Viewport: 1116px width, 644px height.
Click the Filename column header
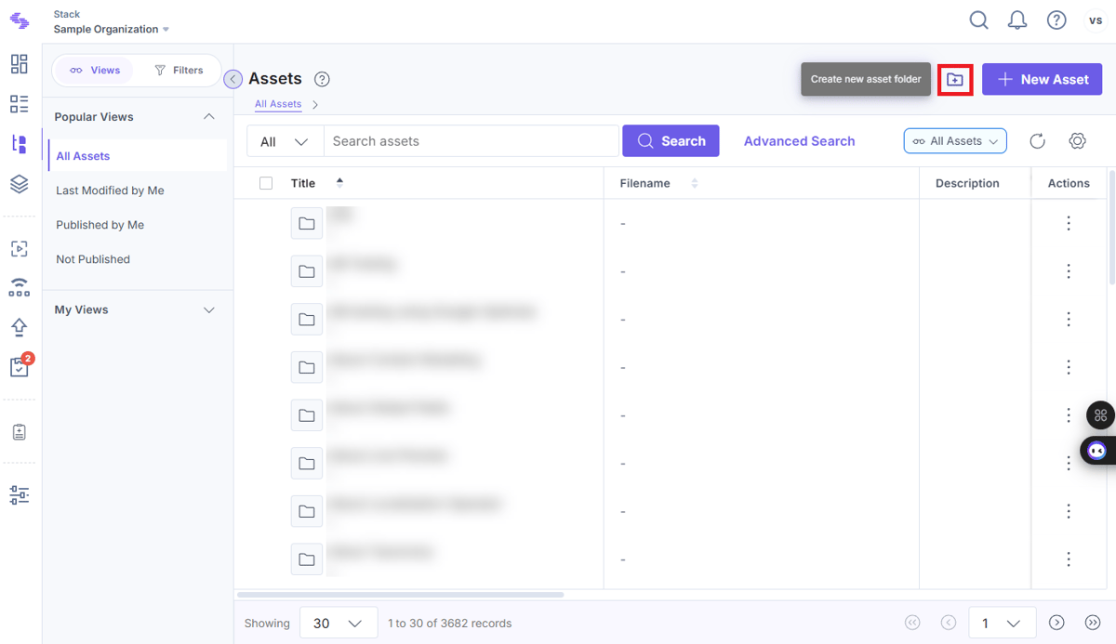click(644, 183)
